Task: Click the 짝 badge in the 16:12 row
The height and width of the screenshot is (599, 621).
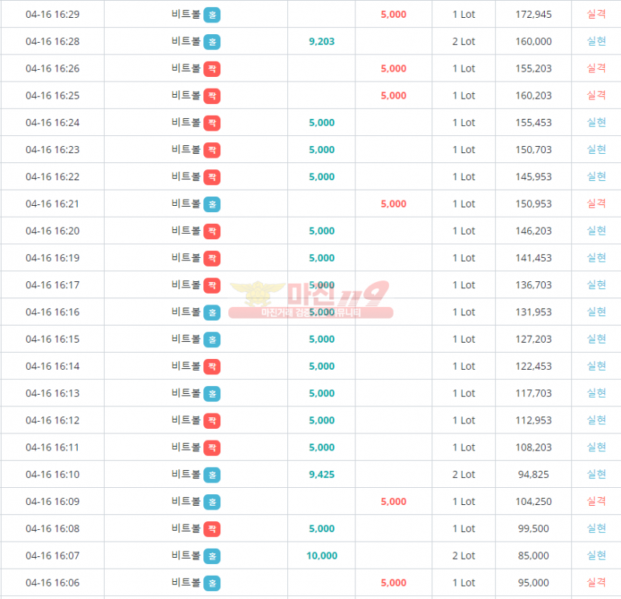Action: pyautogui.click(x=212, y=420)
